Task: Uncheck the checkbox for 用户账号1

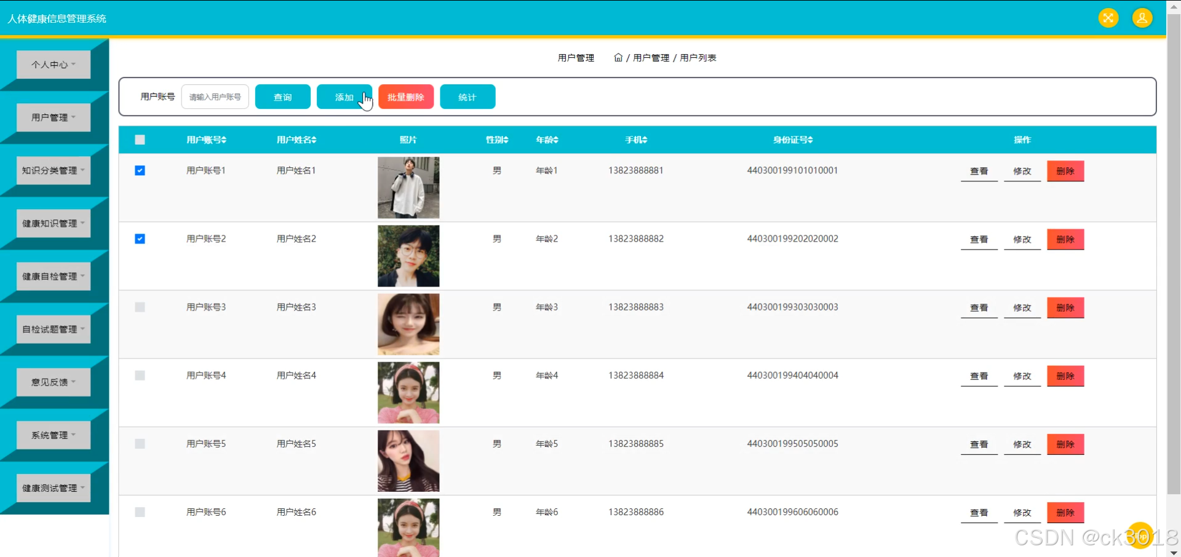Action: 140,170
